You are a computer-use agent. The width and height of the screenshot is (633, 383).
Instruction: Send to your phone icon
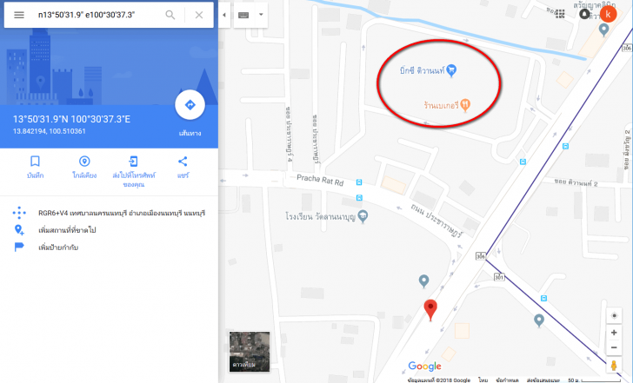(x=133, y=162)
